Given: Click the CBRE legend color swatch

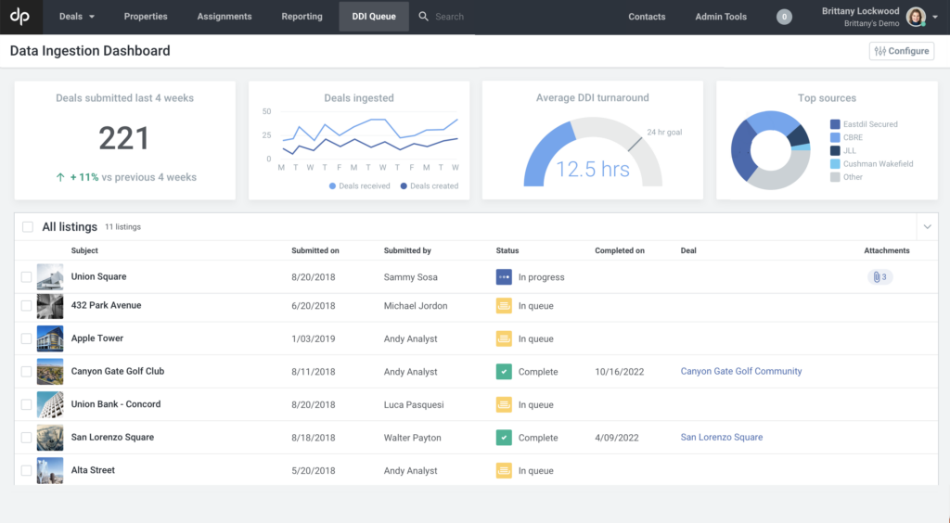Looking at the screenshot, I should (x=835, y=137).
